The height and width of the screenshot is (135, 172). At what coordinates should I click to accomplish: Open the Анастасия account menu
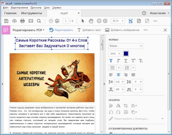click(x=159, y=13)
